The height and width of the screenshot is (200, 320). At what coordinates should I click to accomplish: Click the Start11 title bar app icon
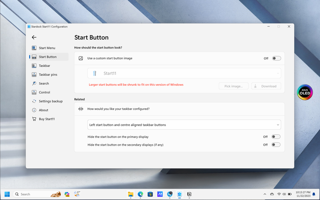(x=29, y=26)
